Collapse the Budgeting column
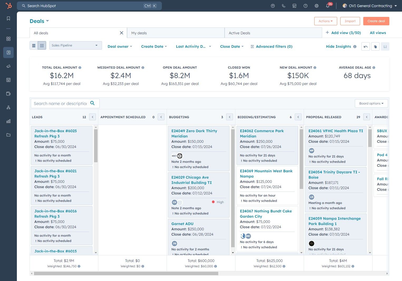402x281 pixels. tap(230, 117)
